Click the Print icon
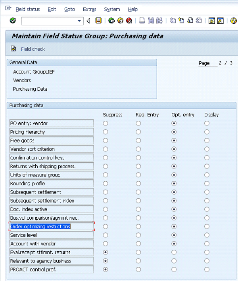 tap(142, 21)
